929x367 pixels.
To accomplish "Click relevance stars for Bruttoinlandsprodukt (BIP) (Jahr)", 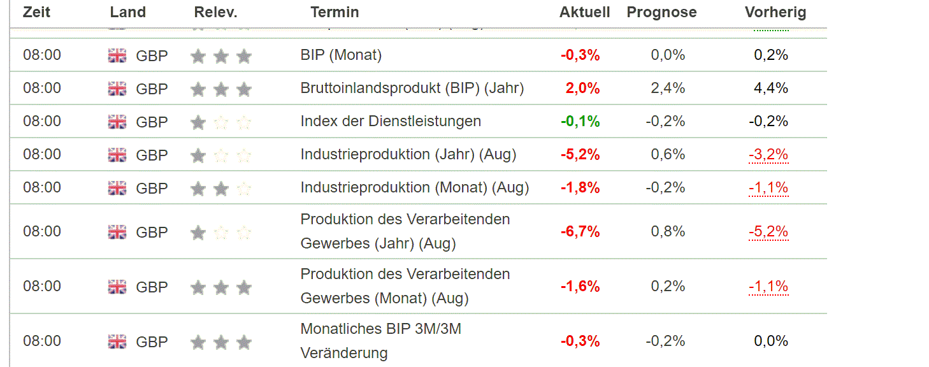I will 220,89.
